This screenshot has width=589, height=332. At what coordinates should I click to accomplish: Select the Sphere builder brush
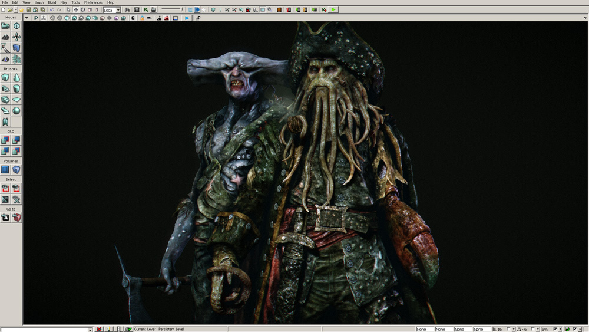[16, 110]
